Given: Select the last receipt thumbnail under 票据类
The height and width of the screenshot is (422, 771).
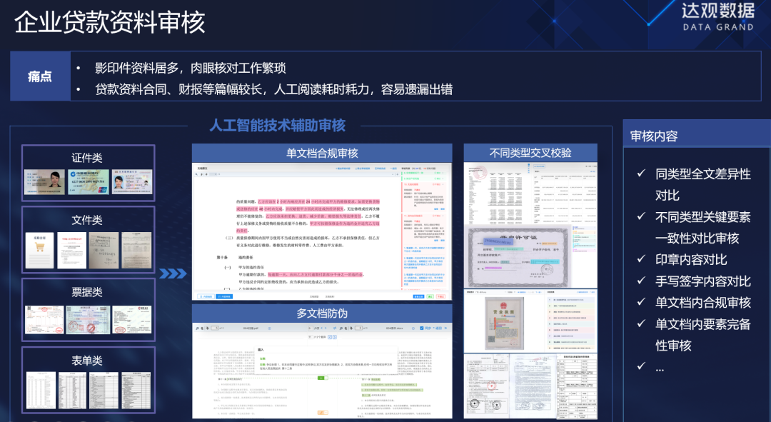Looking at the screenshot, I should click(x=132, y=320).
